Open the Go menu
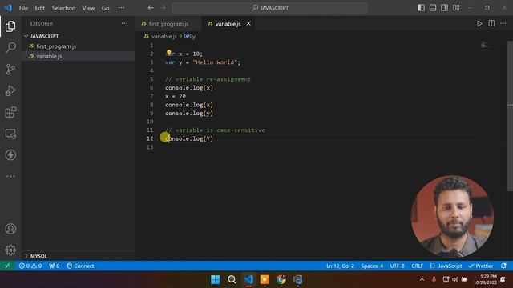513x288 pixels. tap(105, 8)
